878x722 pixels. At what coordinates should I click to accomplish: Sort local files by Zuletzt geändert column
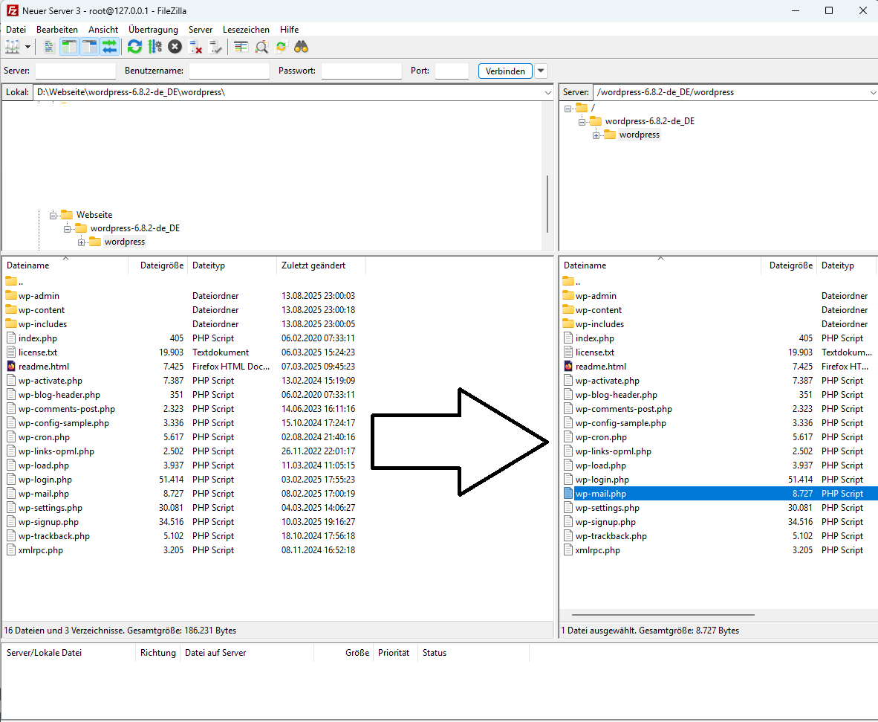click(x=313, y=265)
